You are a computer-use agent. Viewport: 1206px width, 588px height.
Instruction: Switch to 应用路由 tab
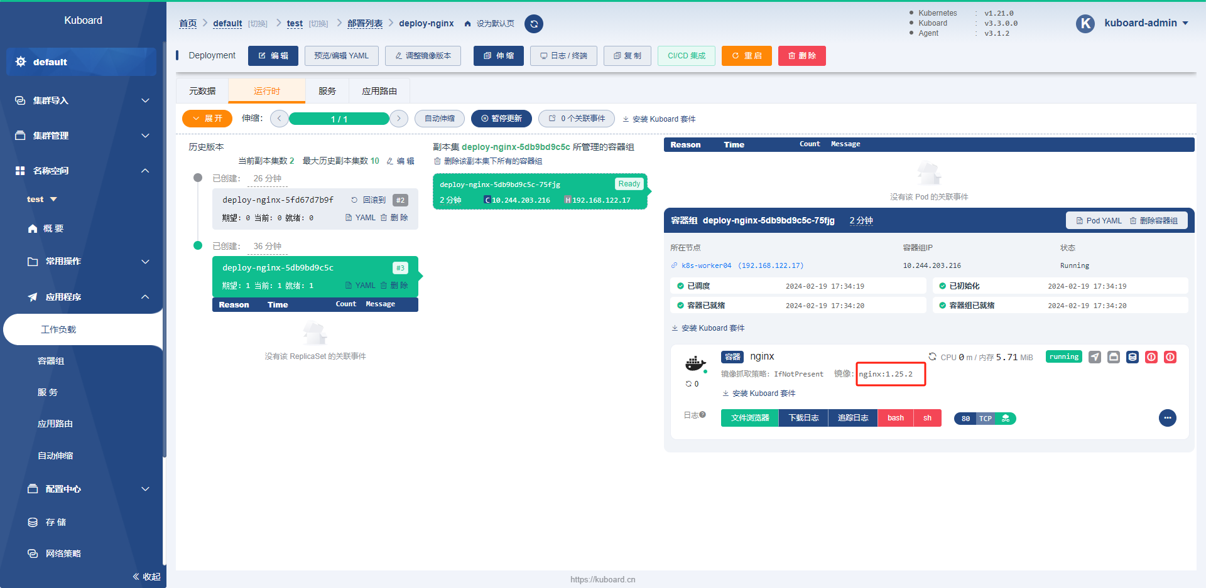379,91
